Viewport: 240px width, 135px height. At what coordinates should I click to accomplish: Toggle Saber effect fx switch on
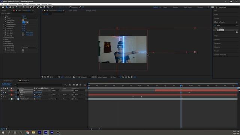click(3, 16)
